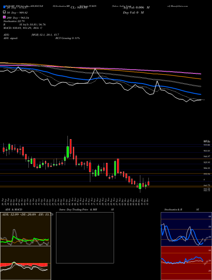
Task: Click the 'Day Vol: 0 M' label
Action: [133, 12]
